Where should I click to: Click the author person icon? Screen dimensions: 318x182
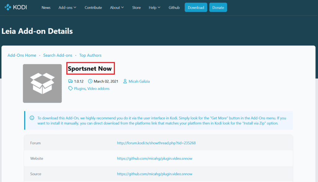pos(125,81)
